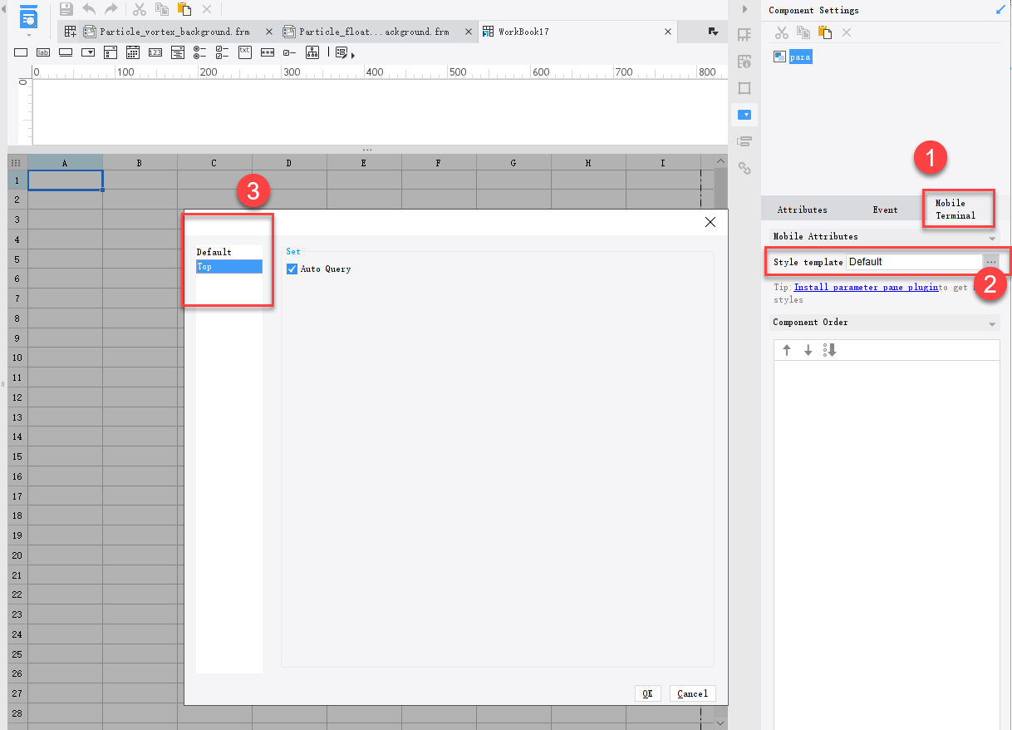This screenshot has width=1012, height=730.
Task: Collapse the Mobile Attributes section
Action: pos(992,238)
